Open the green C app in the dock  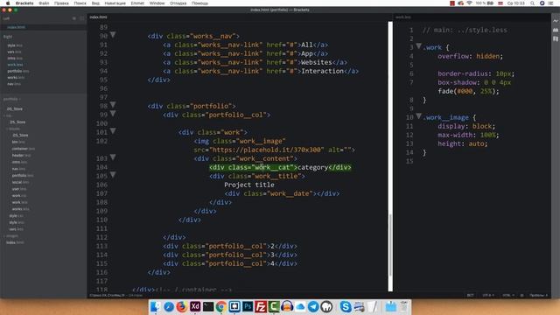click(274, 306)
